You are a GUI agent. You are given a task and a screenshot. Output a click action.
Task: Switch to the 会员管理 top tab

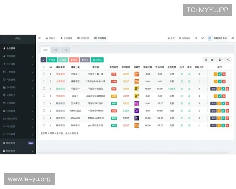click(x=66, y=38)
